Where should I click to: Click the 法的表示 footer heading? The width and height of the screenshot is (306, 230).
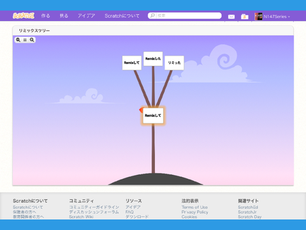(190, 201)
